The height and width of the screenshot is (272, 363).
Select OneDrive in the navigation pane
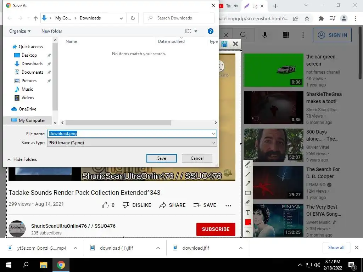[x=24, y=109]
